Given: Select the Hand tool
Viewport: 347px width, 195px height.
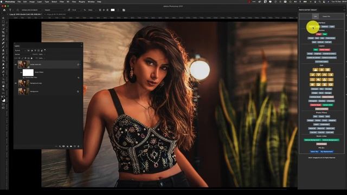Looking at the screenshot, I should tap(3, 86).
